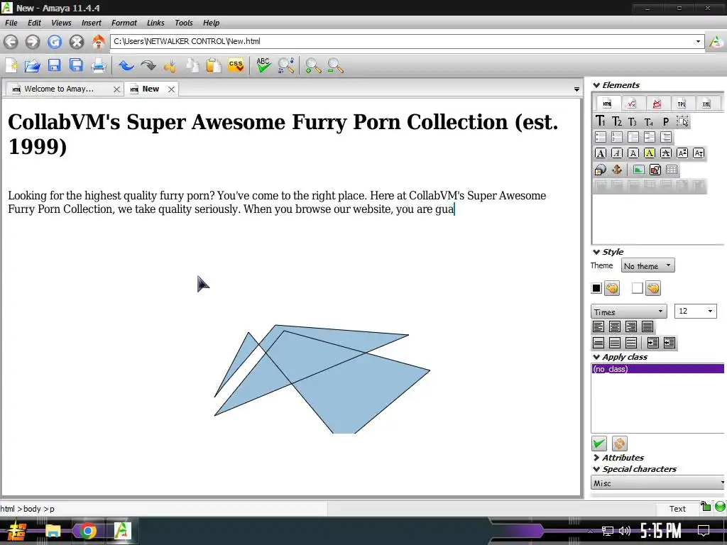This screenshot has width=727, height=545.
Task: Insert a T1 heading element
Action: point(600,121)
